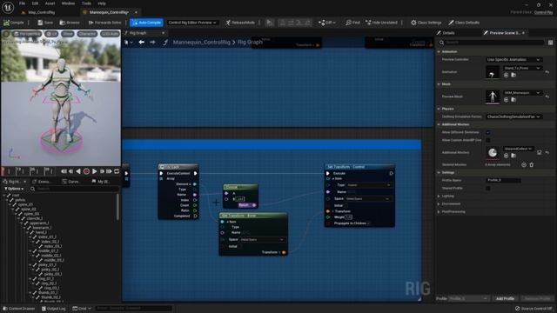Click the animation timeline scrub bar
The image size is (557, 313).
tap(29, 171)
